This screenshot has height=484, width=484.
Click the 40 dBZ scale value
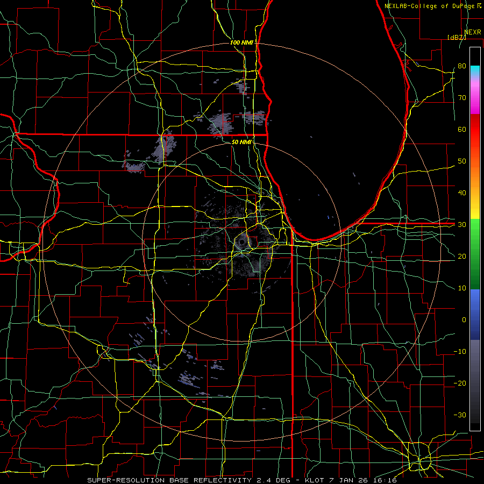[462, 193]
